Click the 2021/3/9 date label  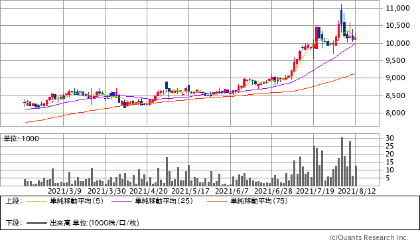click(64, 191)
